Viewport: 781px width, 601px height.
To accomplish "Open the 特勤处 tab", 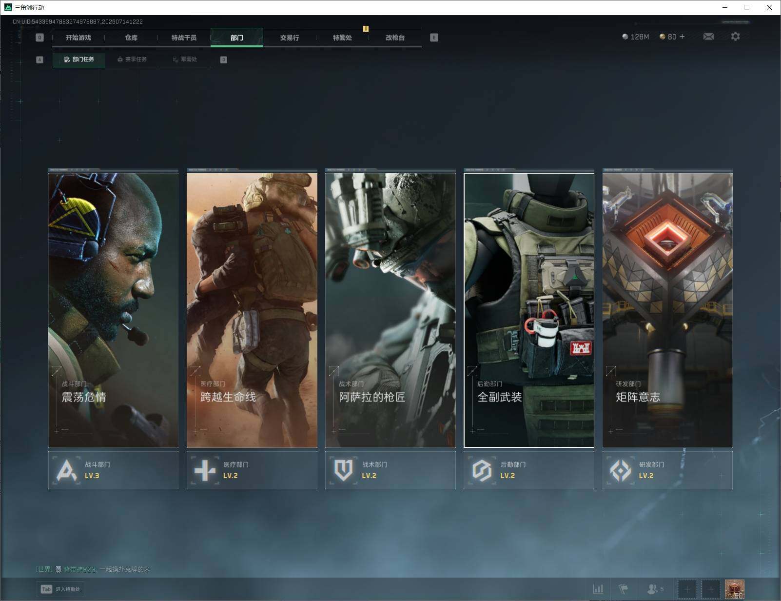I will pos(342,38).
